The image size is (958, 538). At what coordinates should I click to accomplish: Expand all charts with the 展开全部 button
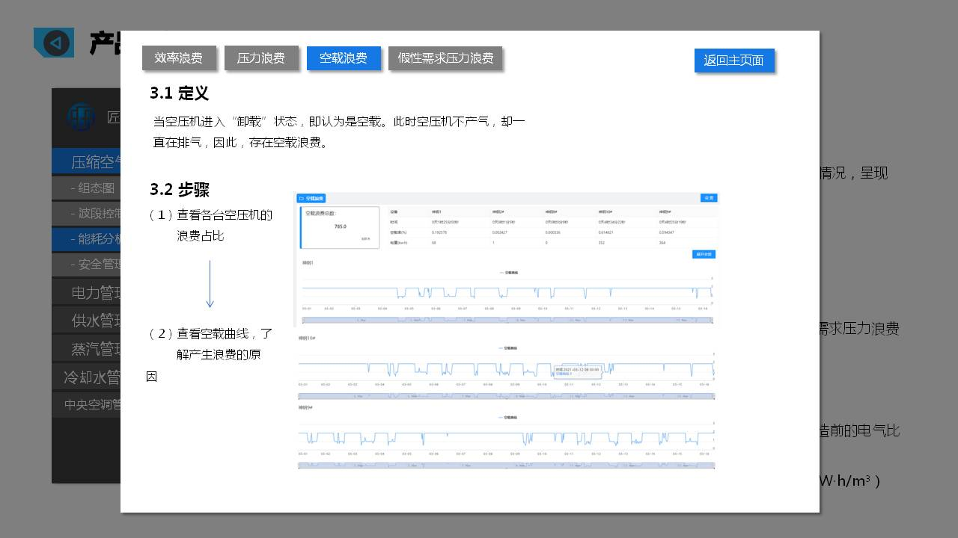[x=704, y=255]
